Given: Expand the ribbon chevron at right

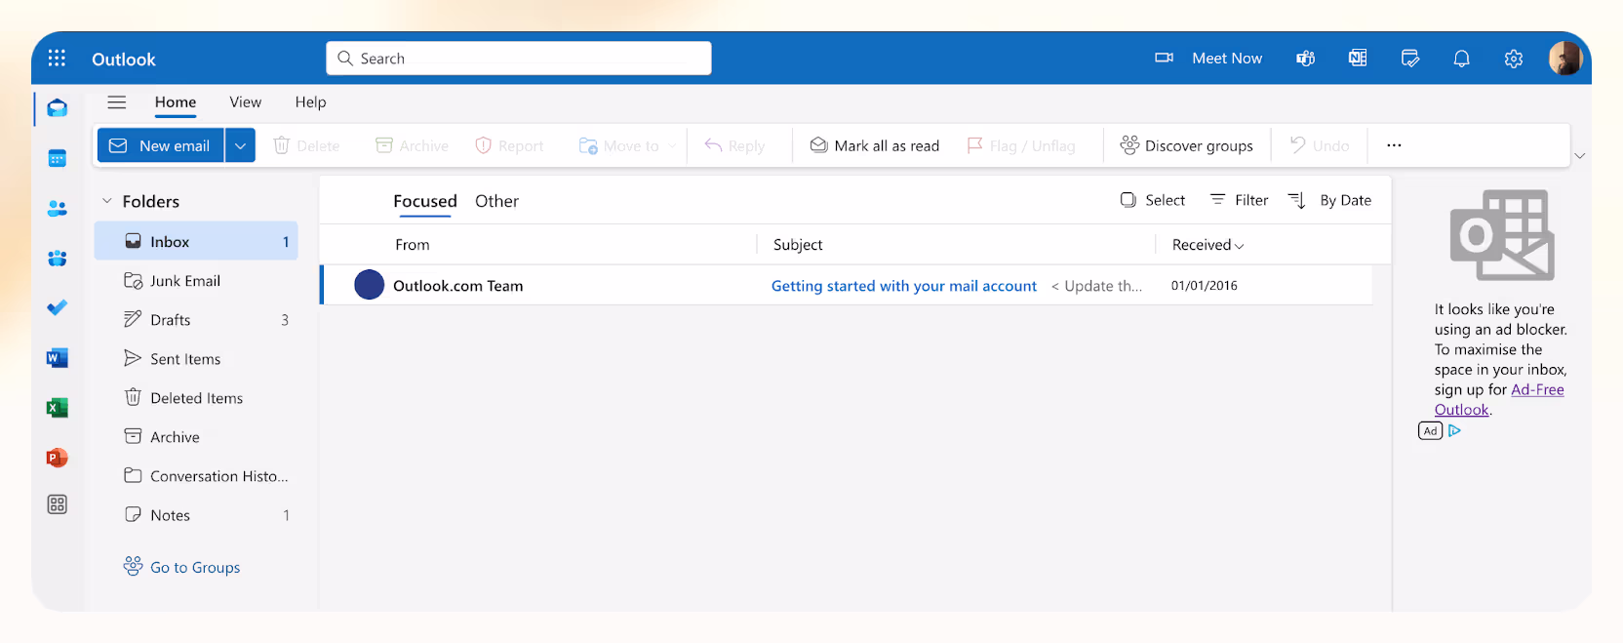Looking at the screenshot, I should point(1580,156).
